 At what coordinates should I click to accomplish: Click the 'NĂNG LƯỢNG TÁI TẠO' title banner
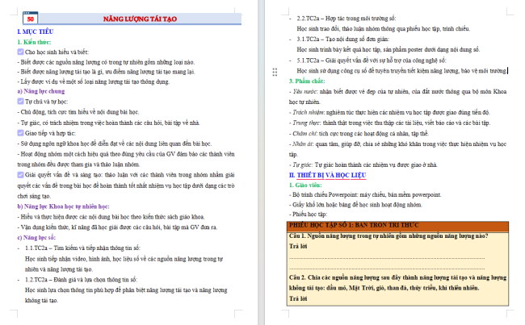[x=140, y=19]
